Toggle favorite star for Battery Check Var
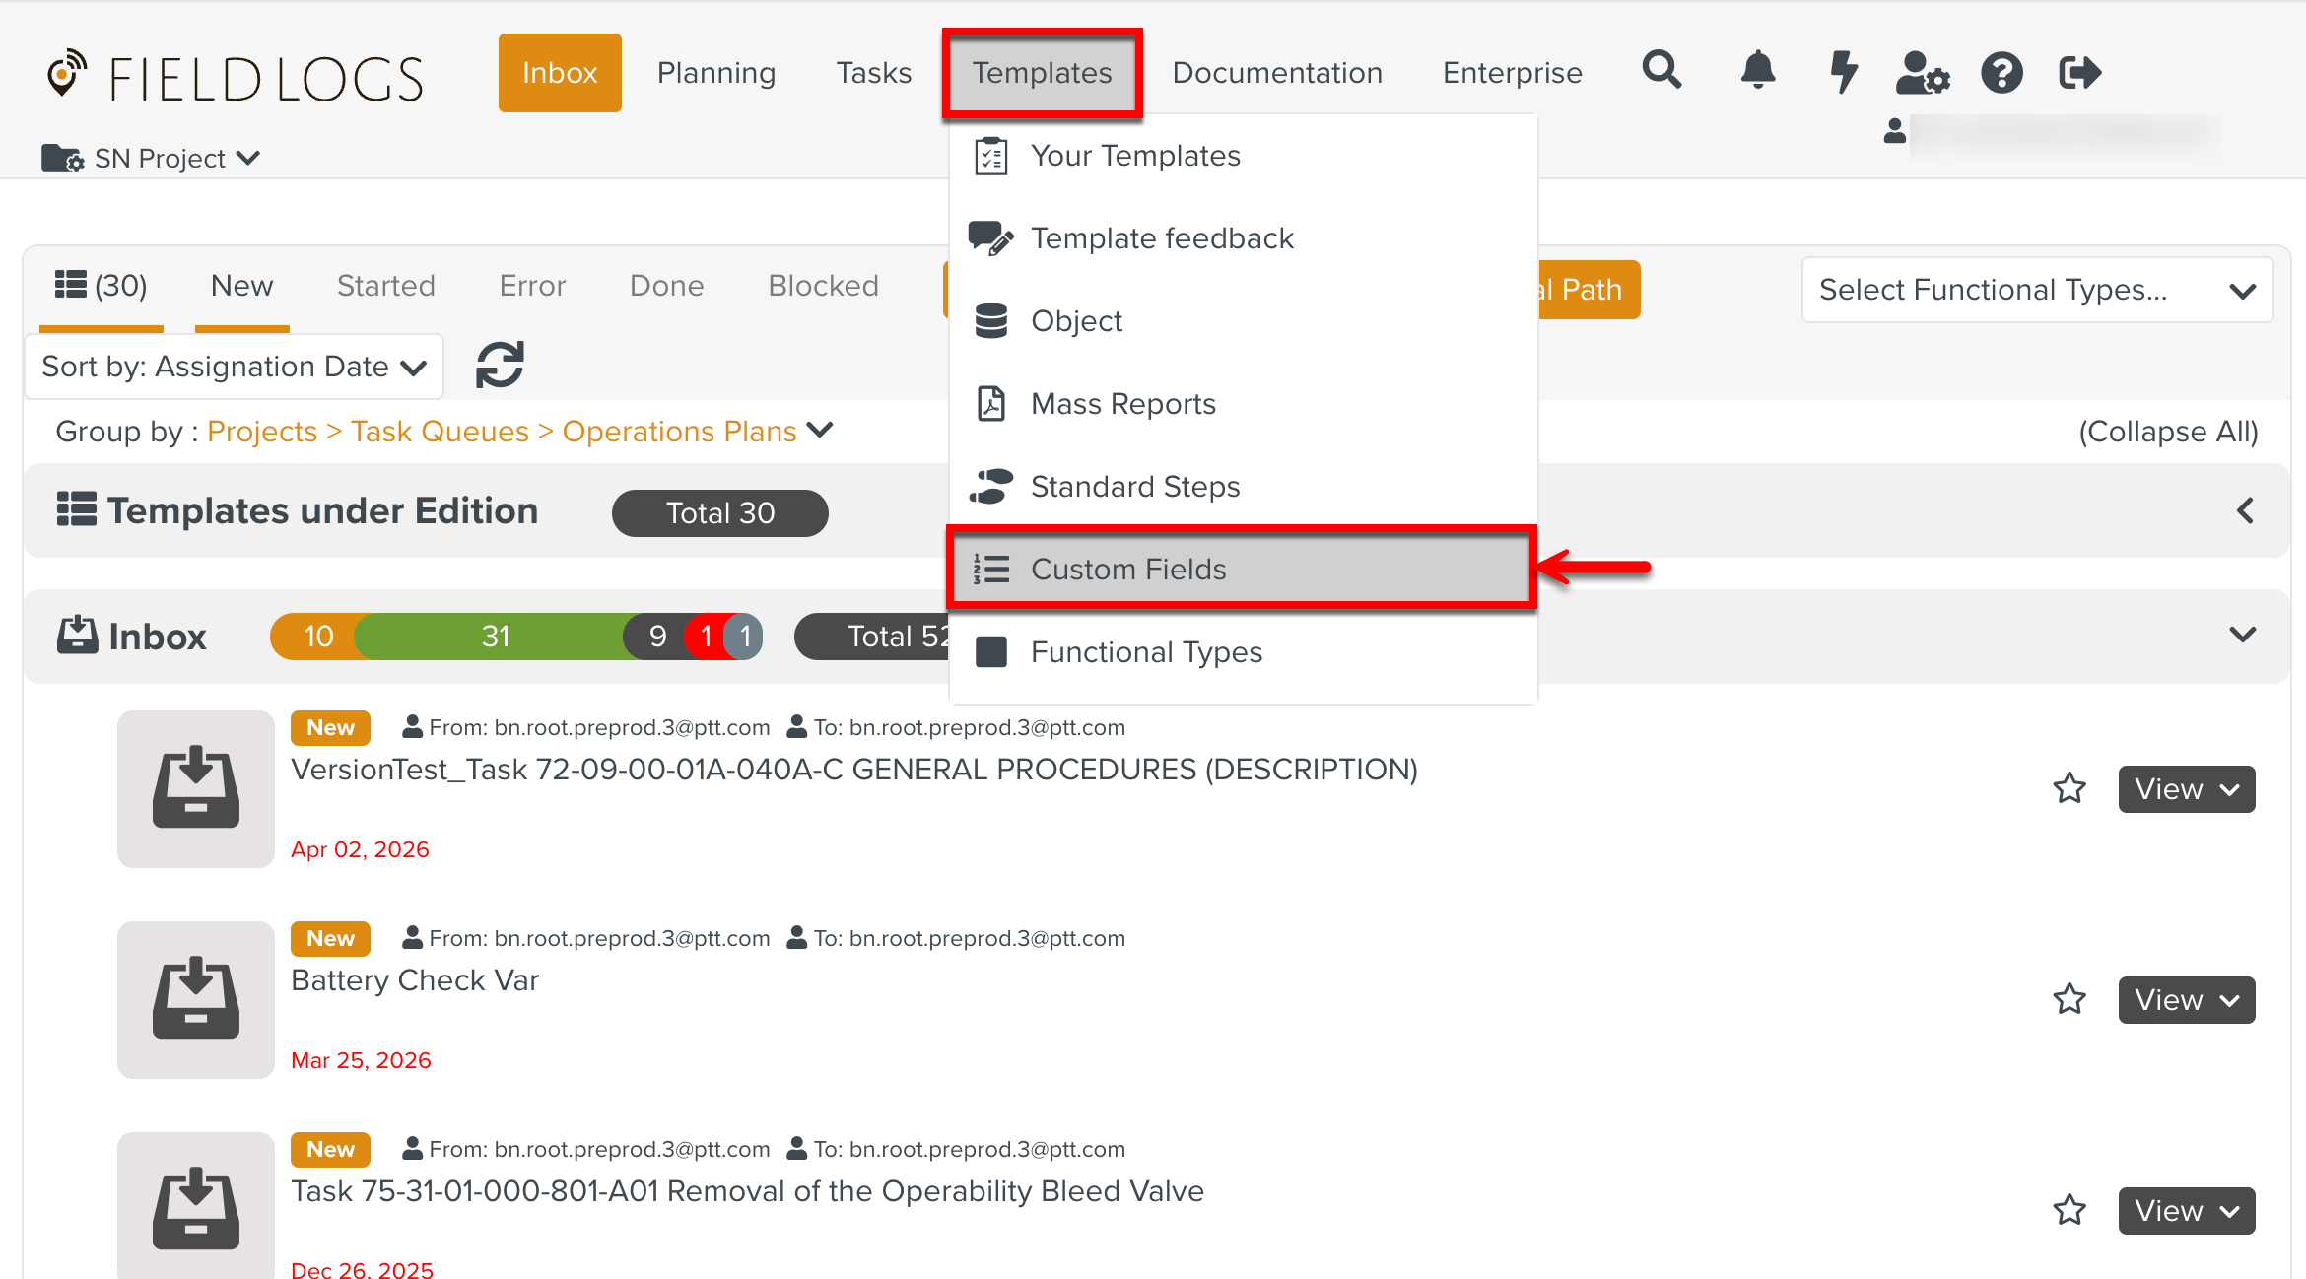Image resolution: width=2306 pixels, height=1279 pixels. coord(2069,999)
